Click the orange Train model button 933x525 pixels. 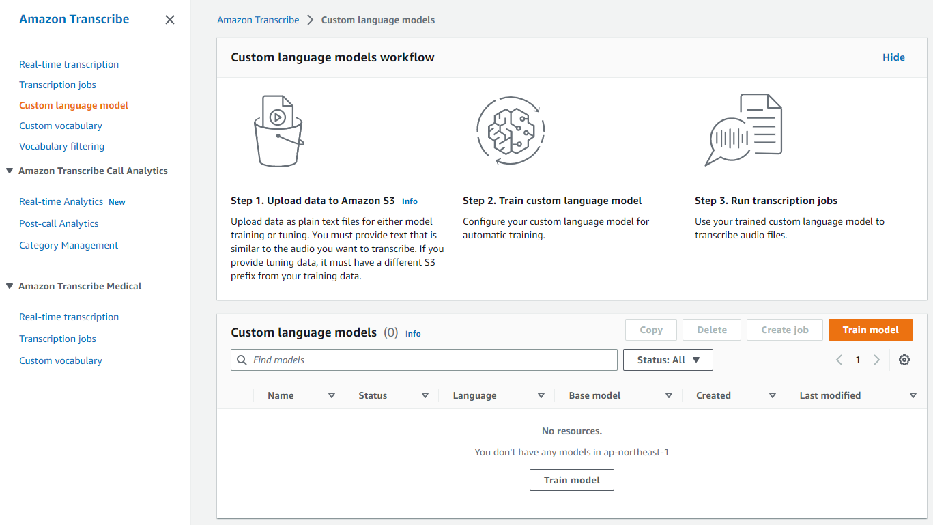click(870, 329)
